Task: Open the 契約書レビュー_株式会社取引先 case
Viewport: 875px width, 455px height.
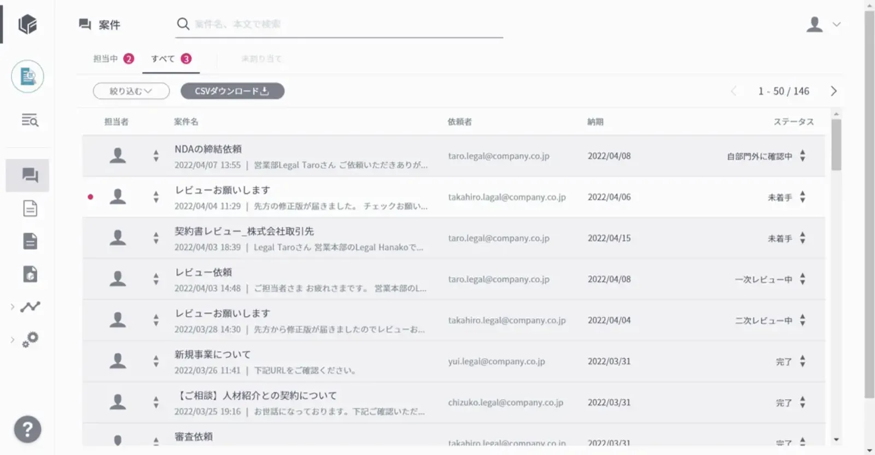Action: [244, 231]
